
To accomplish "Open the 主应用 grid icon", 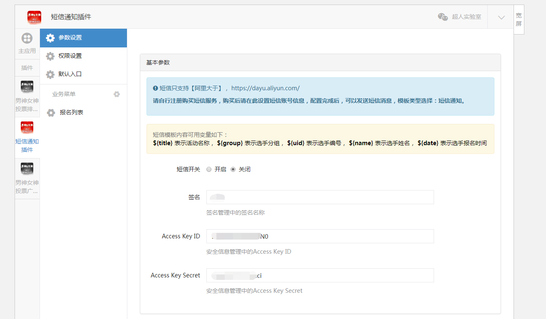I will (x=27, y=38).
